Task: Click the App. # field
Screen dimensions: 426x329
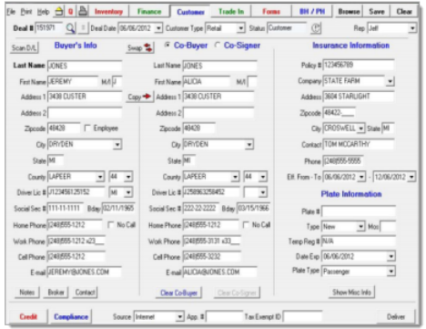Action: pyautogui.click(x=224, y=316)
